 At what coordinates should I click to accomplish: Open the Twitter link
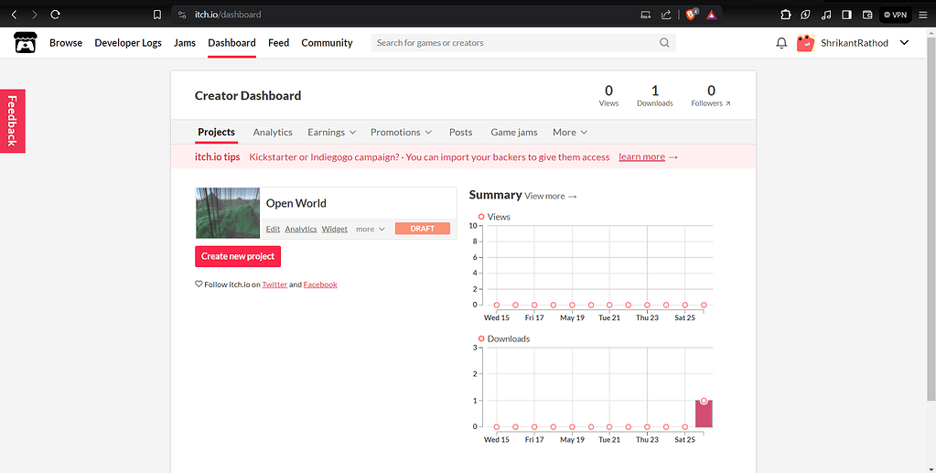[274, 285]
